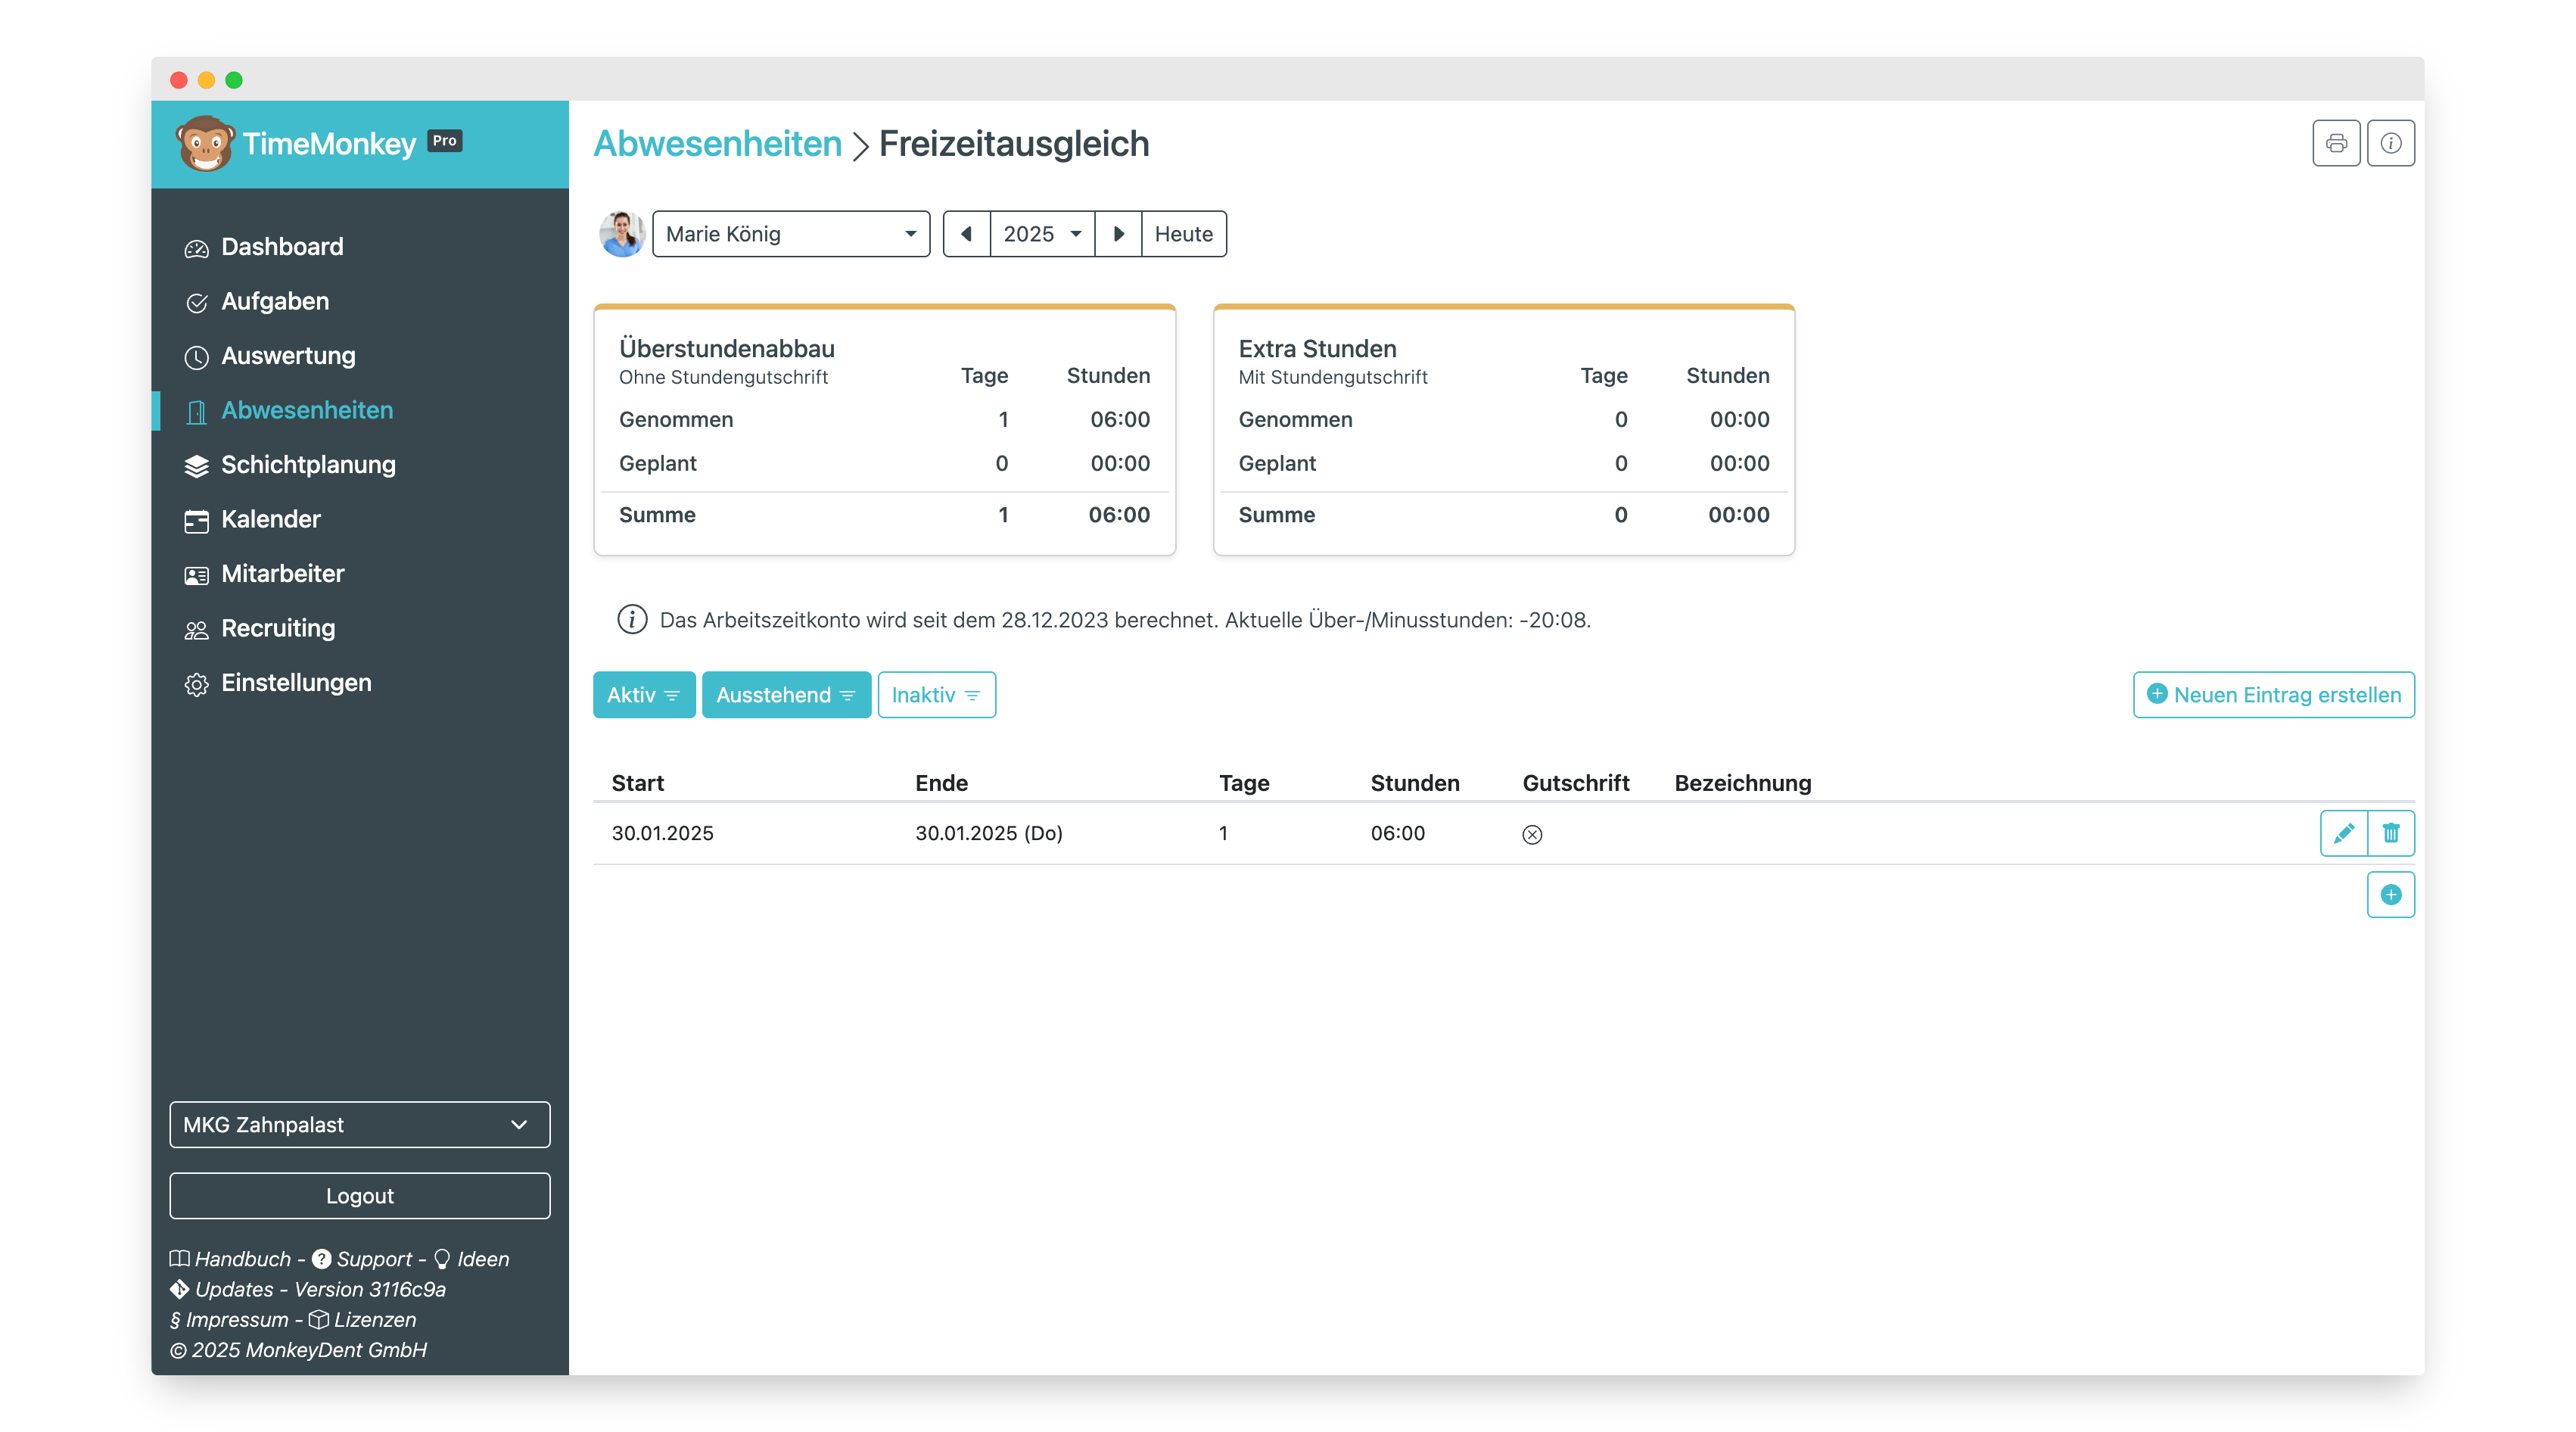2576x1432 pixels.
Task: Go to next year arrow
Action: [1118, 234]
